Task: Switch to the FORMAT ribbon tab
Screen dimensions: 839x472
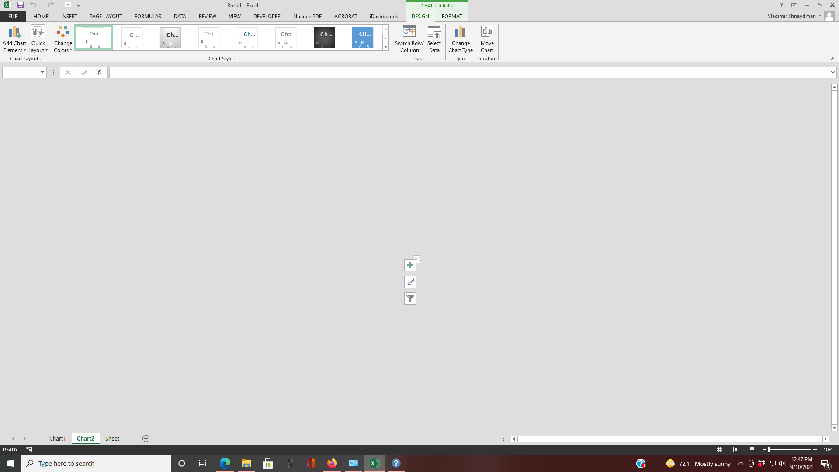Action: 452,16
